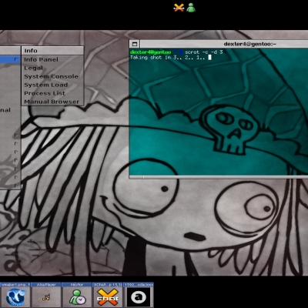The height and width of the screenshot is (308, 308).
Task: Restore the XChat miniwindow in the bottom row
Action: (x=108, y=295)
